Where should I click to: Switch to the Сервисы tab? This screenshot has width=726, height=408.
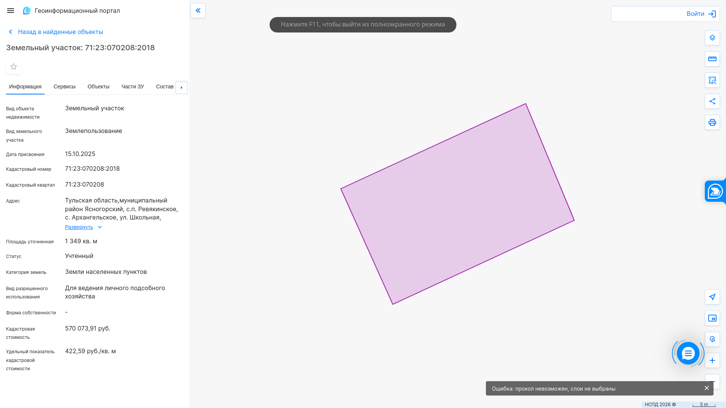point(64,87)
